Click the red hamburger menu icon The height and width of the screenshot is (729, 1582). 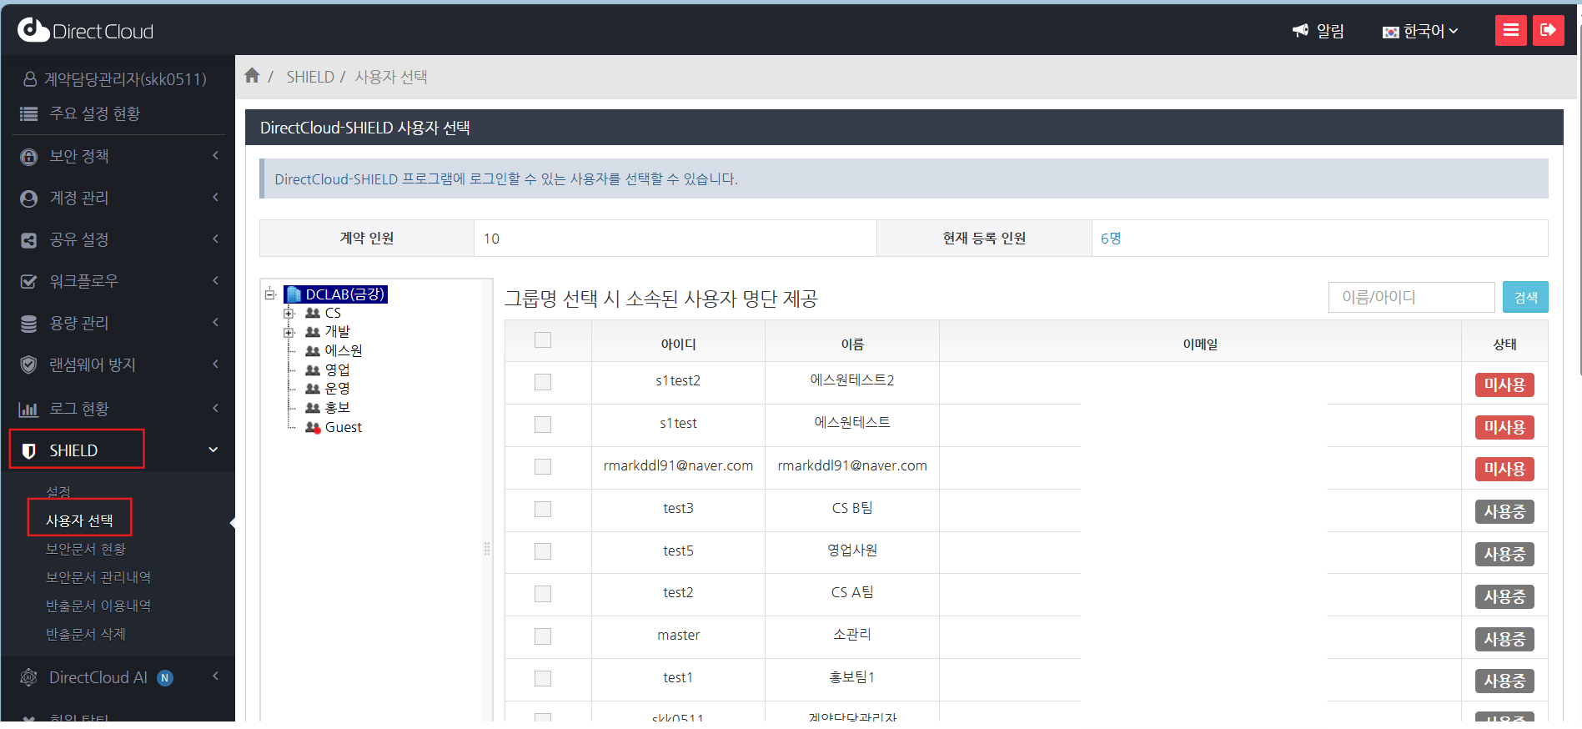1510,31
